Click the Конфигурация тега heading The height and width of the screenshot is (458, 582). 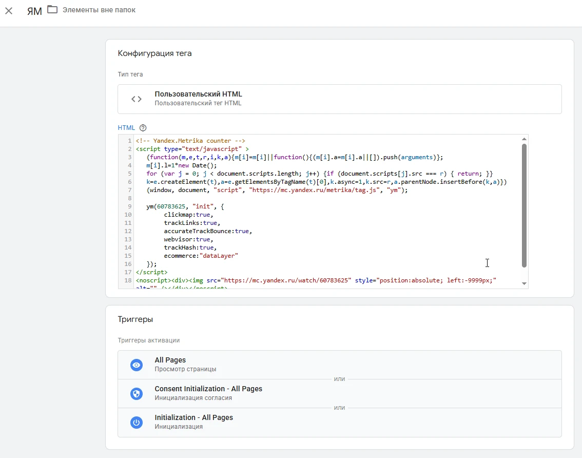pos(155,53)
